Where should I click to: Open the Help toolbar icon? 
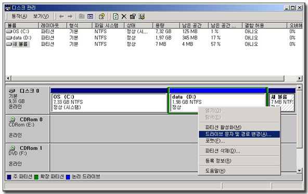coord(102,17)
